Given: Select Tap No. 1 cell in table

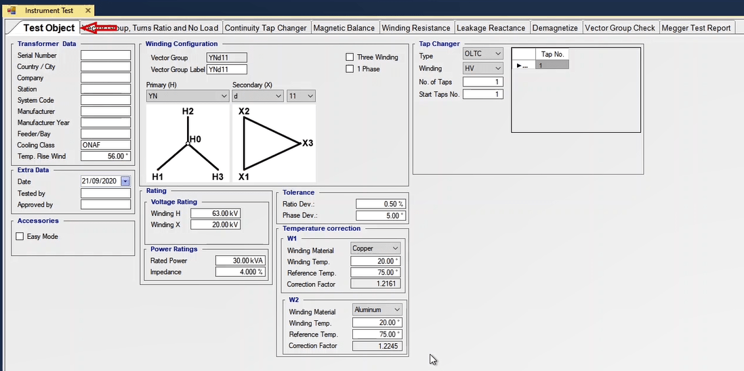Looking at the screenshot, I should tap(552, 66).
